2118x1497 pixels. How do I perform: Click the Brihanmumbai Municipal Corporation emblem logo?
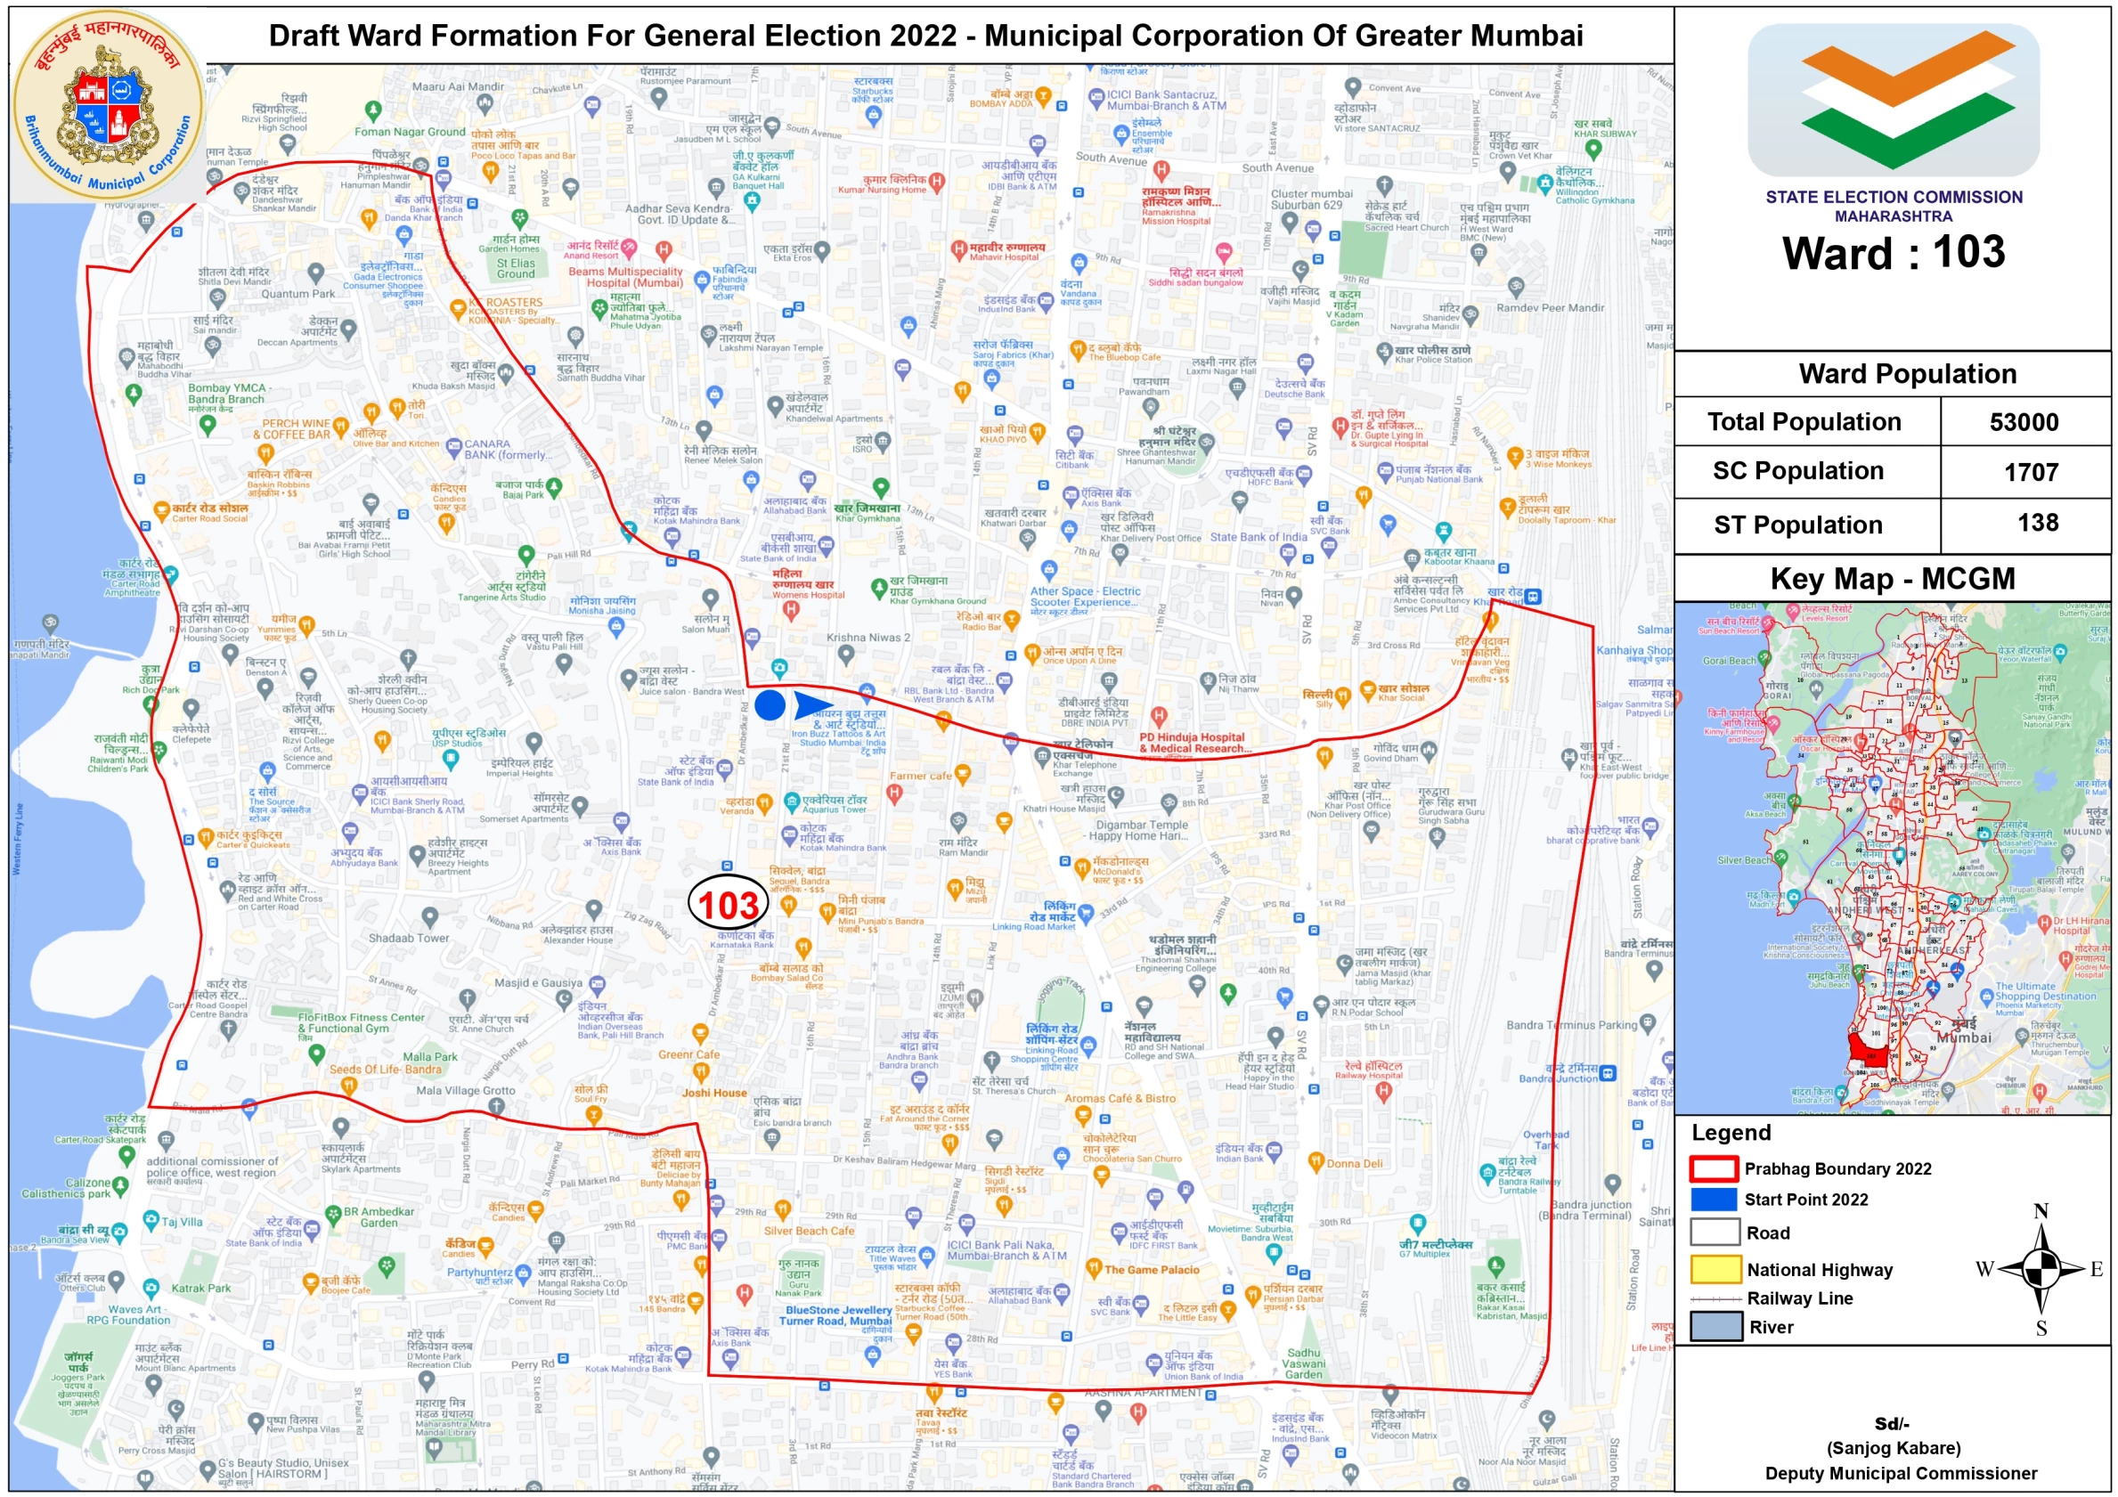pos(108,106)
